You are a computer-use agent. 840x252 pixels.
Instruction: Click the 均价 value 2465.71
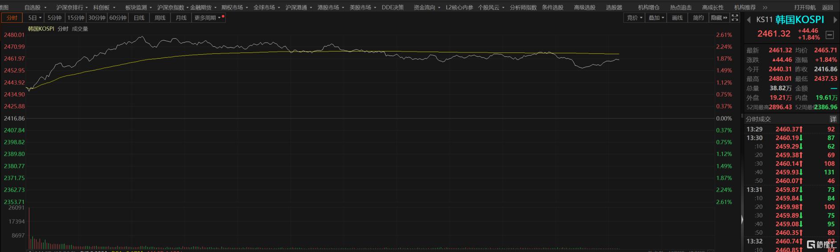(x=826, y=50)
